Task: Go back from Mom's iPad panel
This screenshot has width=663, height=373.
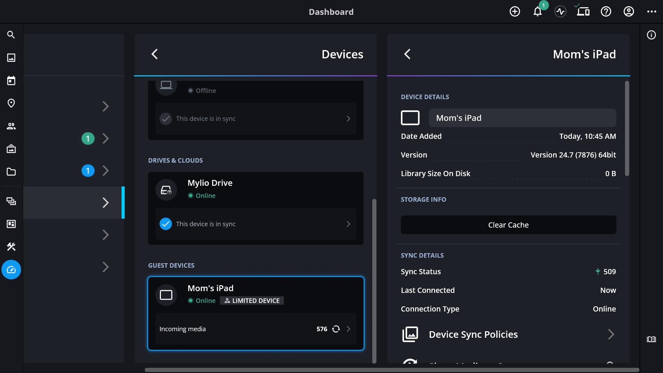Action: click(407, 54)
